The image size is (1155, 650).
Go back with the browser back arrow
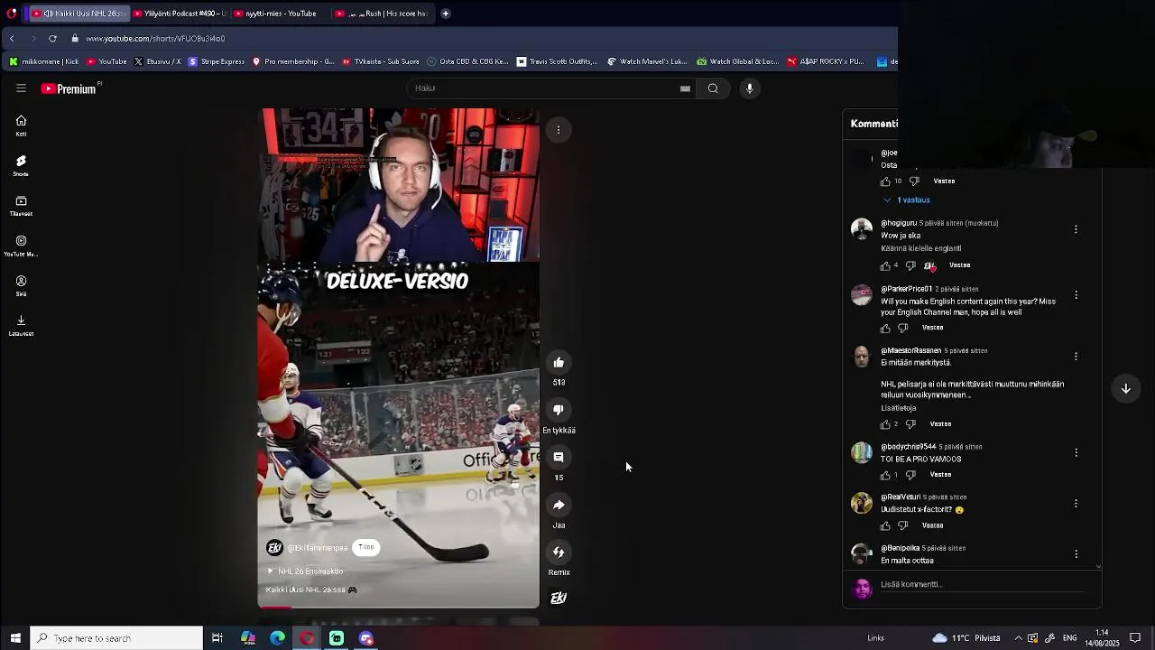(x=12, y=39)
